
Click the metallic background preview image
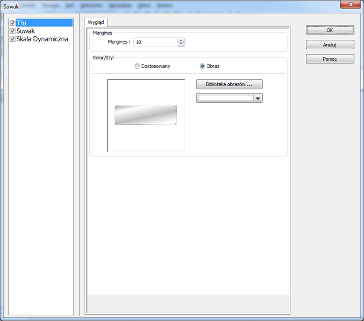[x=146, y=115]
